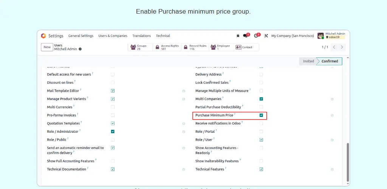Uncheck the Technical Features checkbox

coord(261,169)
